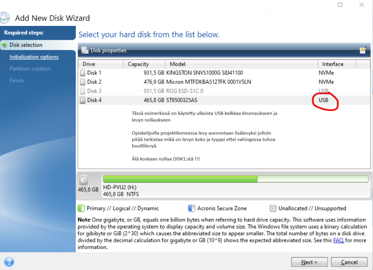
Task: Select Disk 2 Micron MTFDKBA512TFK row
Action: [x=224, y=82]
